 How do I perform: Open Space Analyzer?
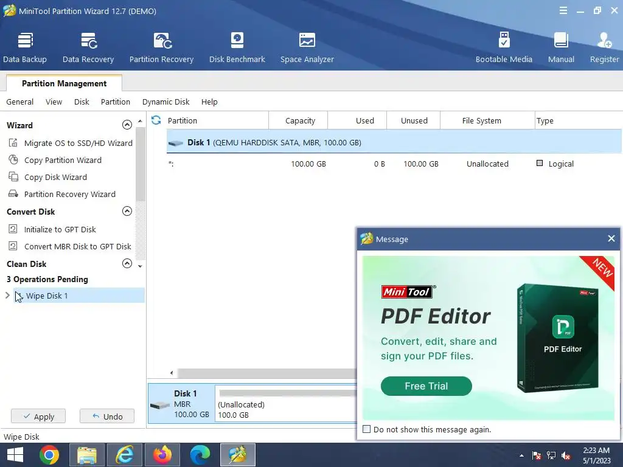[307, 47]
